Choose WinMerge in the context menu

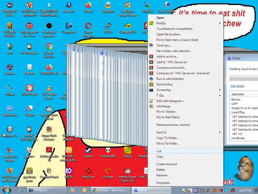[185, 106]
